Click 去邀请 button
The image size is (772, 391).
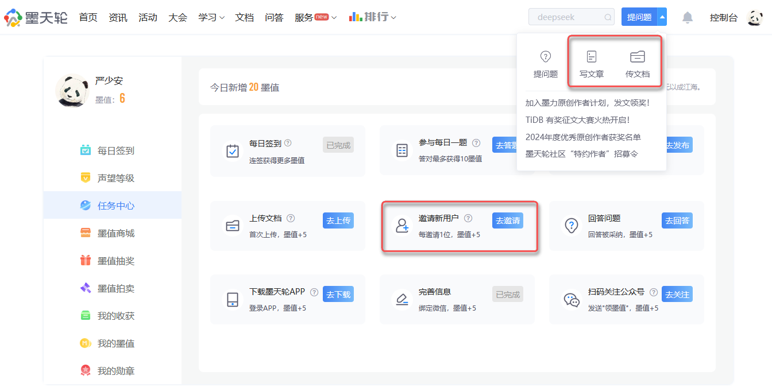tap(508, 220)
